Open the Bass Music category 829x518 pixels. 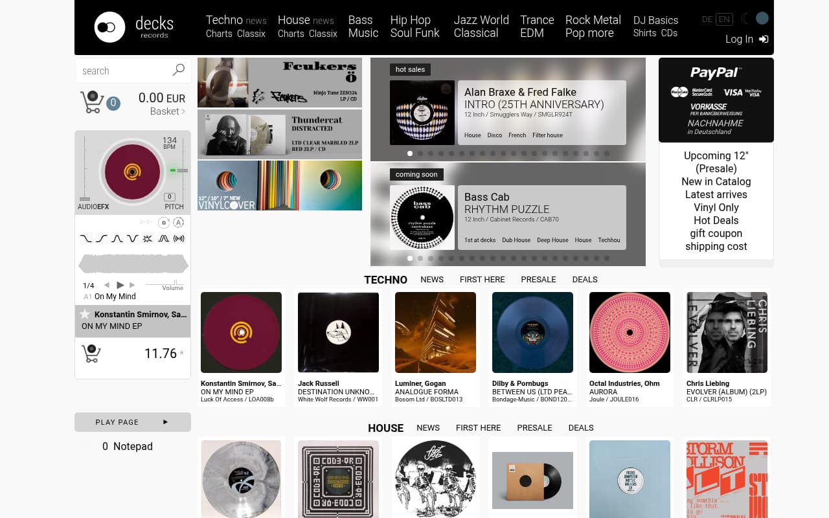tap(363, 27)
